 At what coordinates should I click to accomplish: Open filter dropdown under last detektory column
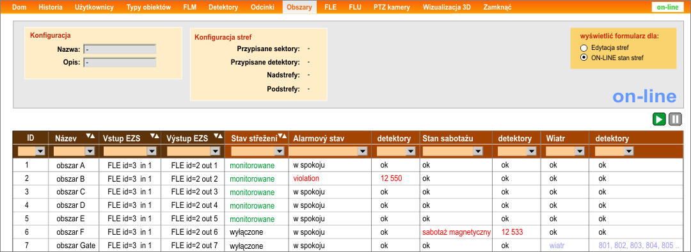click(630, 151)
